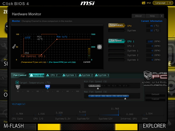Screen dimensions: 175x131
Task: Select the System 2 fan control tab
Action: tap(85, 75)
